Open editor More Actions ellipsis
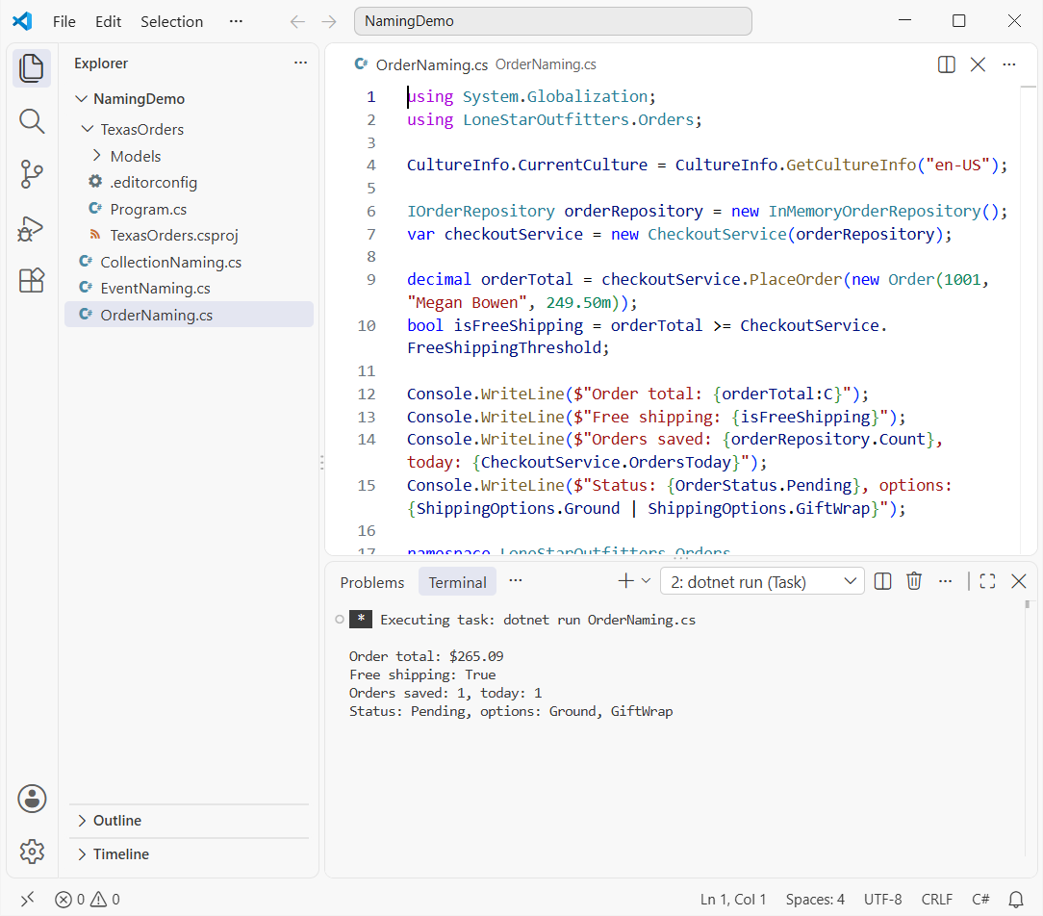The image size is (1043, 916). (x=1009, y=64)
